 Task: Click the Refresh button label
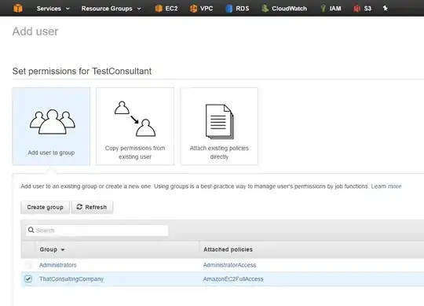click(96, 207)
